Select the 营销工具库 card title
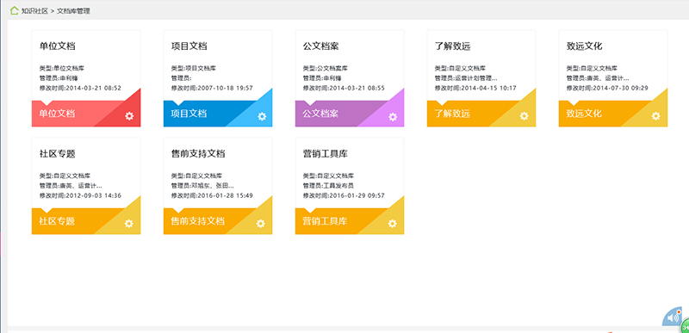Viewport: 689px width, 333px height. pos(326,154)
